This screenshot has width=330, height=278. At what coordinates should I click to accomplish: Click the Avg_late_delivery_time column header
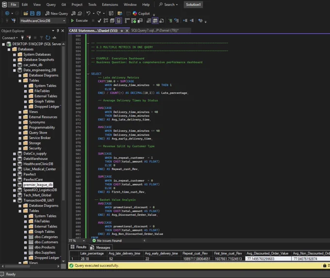pyautogui.click(x=125, y=254)
